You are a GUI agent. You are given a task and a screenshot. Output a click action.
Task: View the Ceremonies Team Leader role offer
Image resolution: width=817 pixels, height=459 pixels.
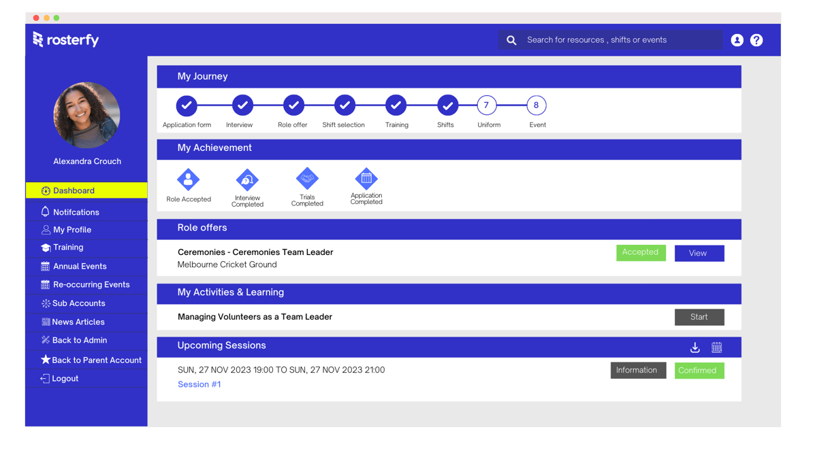pos(699,253)
